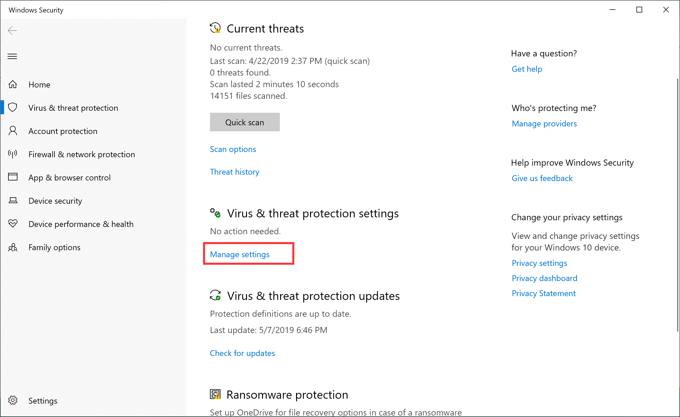
Task: Click the Firewall & network protection icon
Action: pos(13,154)
